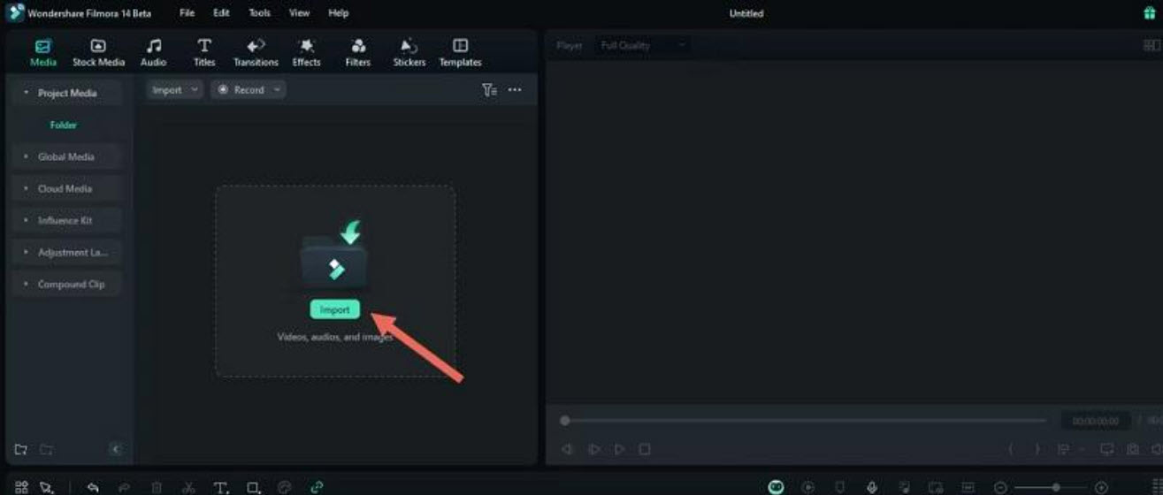Open the Tools menu
This screenshot has width=1163, height=495.
259,13
